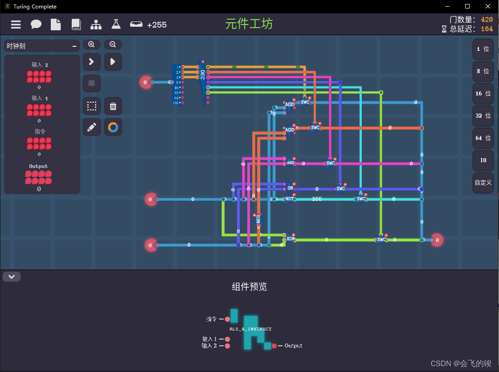Open the flask test icon in top toolbar
Screen dimensions: 499x372
pyautogui.click(x=116, y=25)
